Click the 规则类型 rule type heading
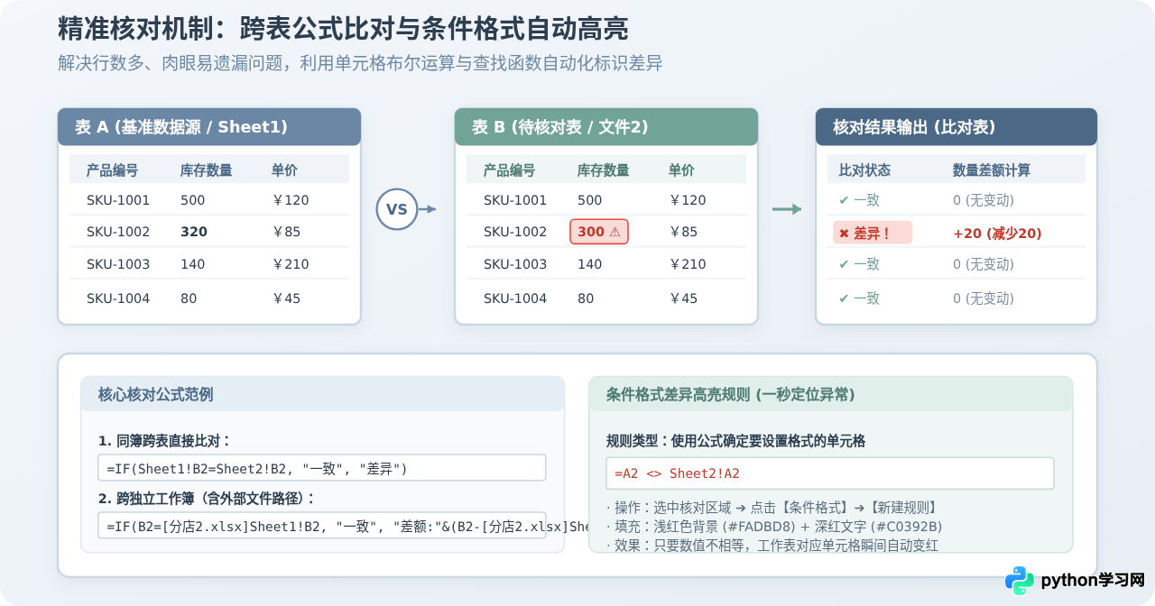1155x606 pixels. [x=735, y=441]
